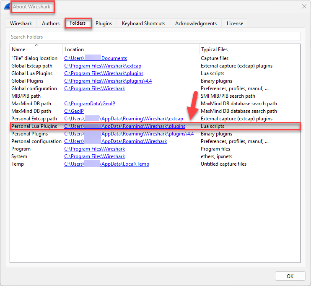Screen dimensions: 311x286
Task: Open the Personal Plugins 4.4 folder link
Action: (x=129, y=134)
